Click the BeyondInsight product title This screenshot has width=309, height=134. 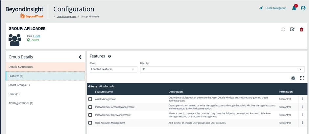coord(24,9)
